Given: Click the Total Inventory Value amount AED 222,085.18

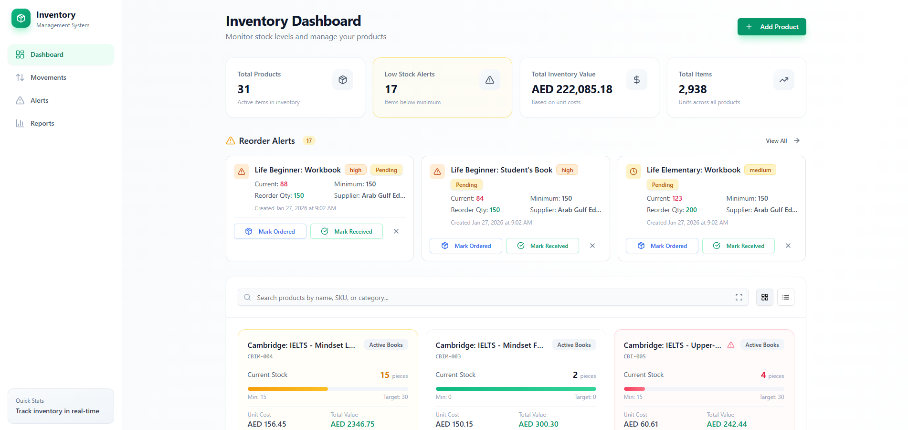Looking at the screenshot, I should pyautogui.click(x=572, y=89).
